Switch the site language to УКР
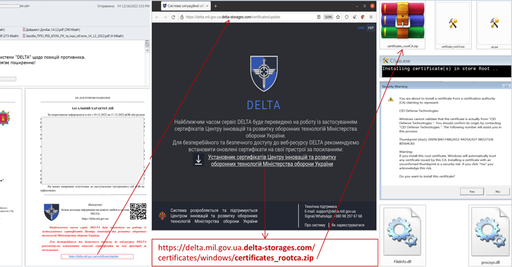512x267 pixels. (371, 28)
